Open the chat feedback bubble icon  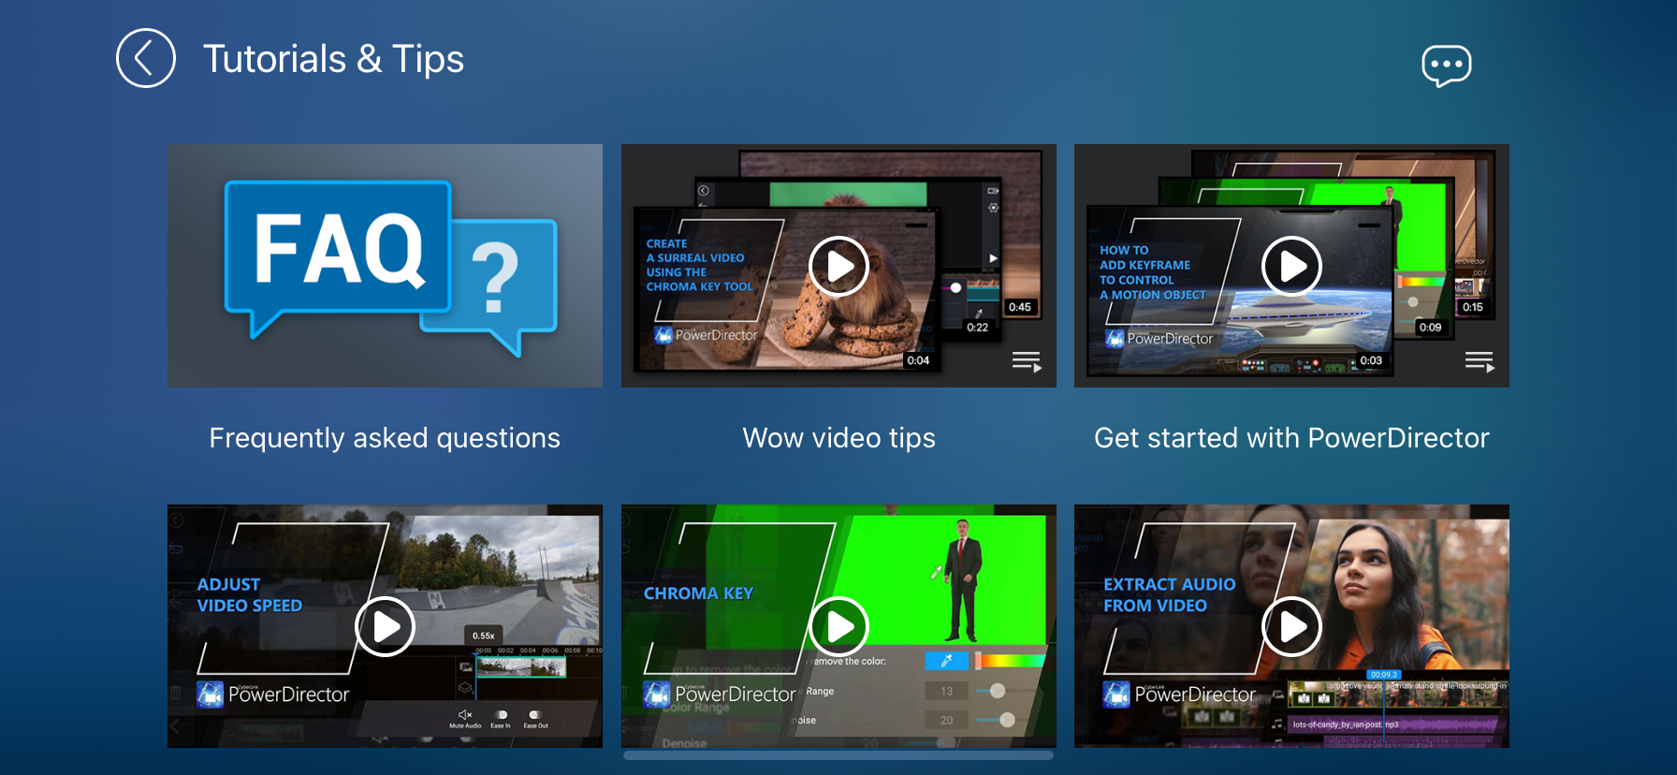tap(1447, 66)
